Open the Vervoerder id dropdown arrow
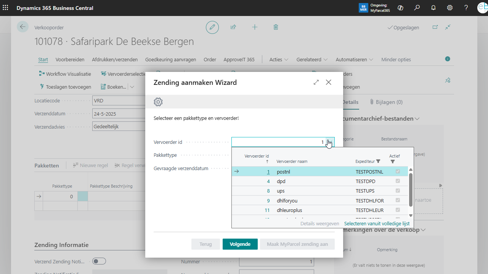Viewport: 488px width, 274px height. (x=330, y=142)
